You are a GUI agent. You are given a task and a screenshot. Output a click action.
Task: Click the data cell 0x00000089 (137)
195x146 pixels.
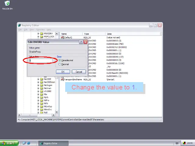point(115,57)
